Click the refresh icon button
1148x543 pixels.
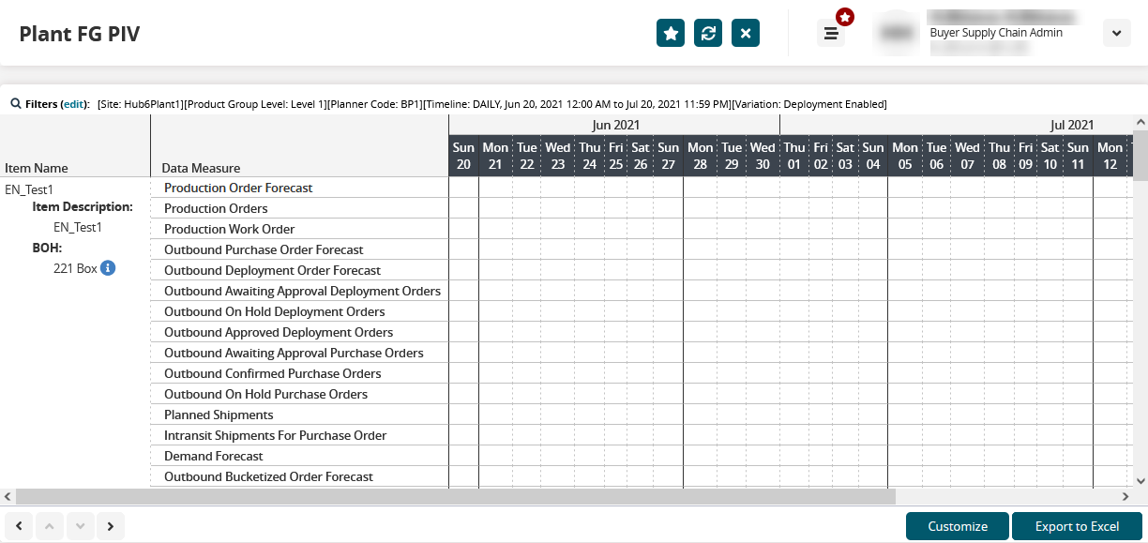(708, 33)
